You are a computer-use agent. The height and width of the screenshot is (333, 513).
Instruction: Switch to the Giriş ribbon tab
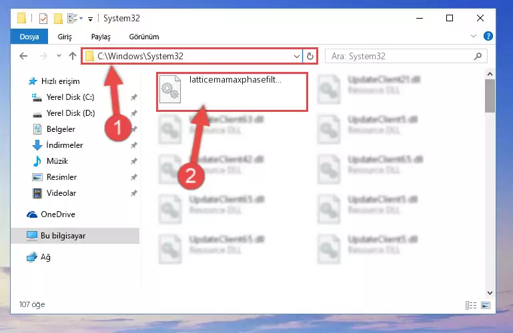(x=65, y=37)
